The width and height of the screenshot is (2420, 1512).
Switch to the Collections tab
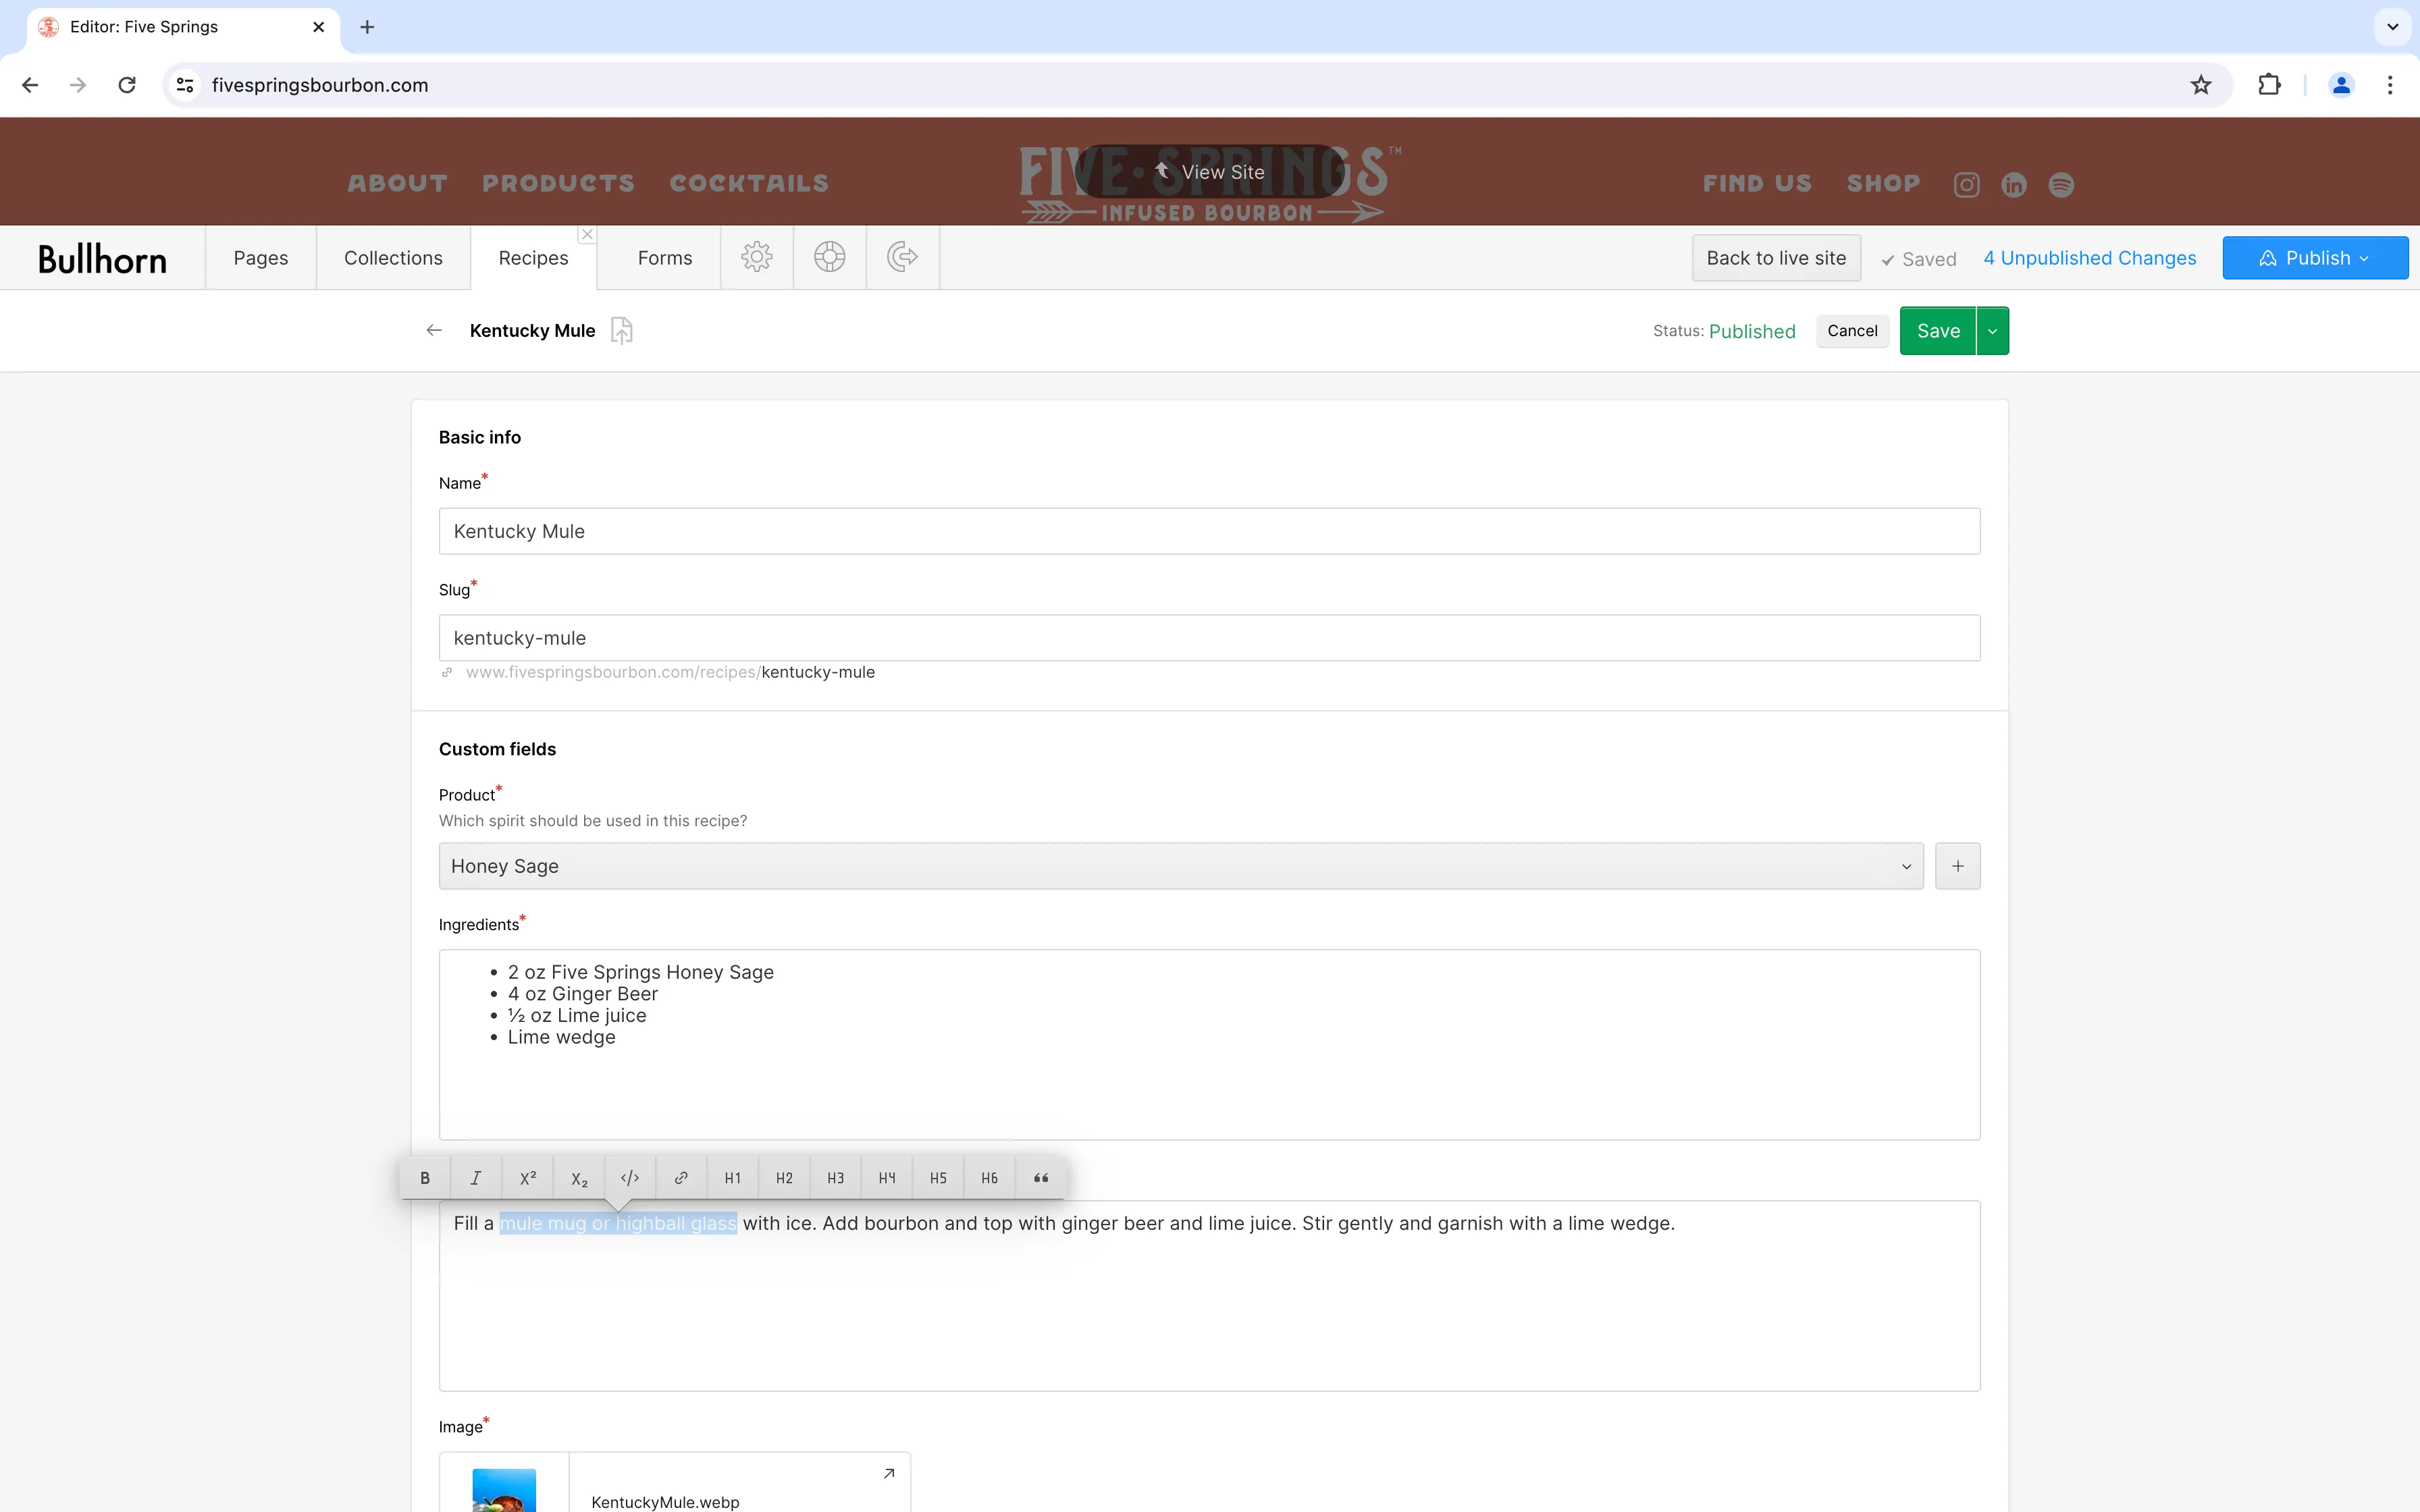(393, 258)
